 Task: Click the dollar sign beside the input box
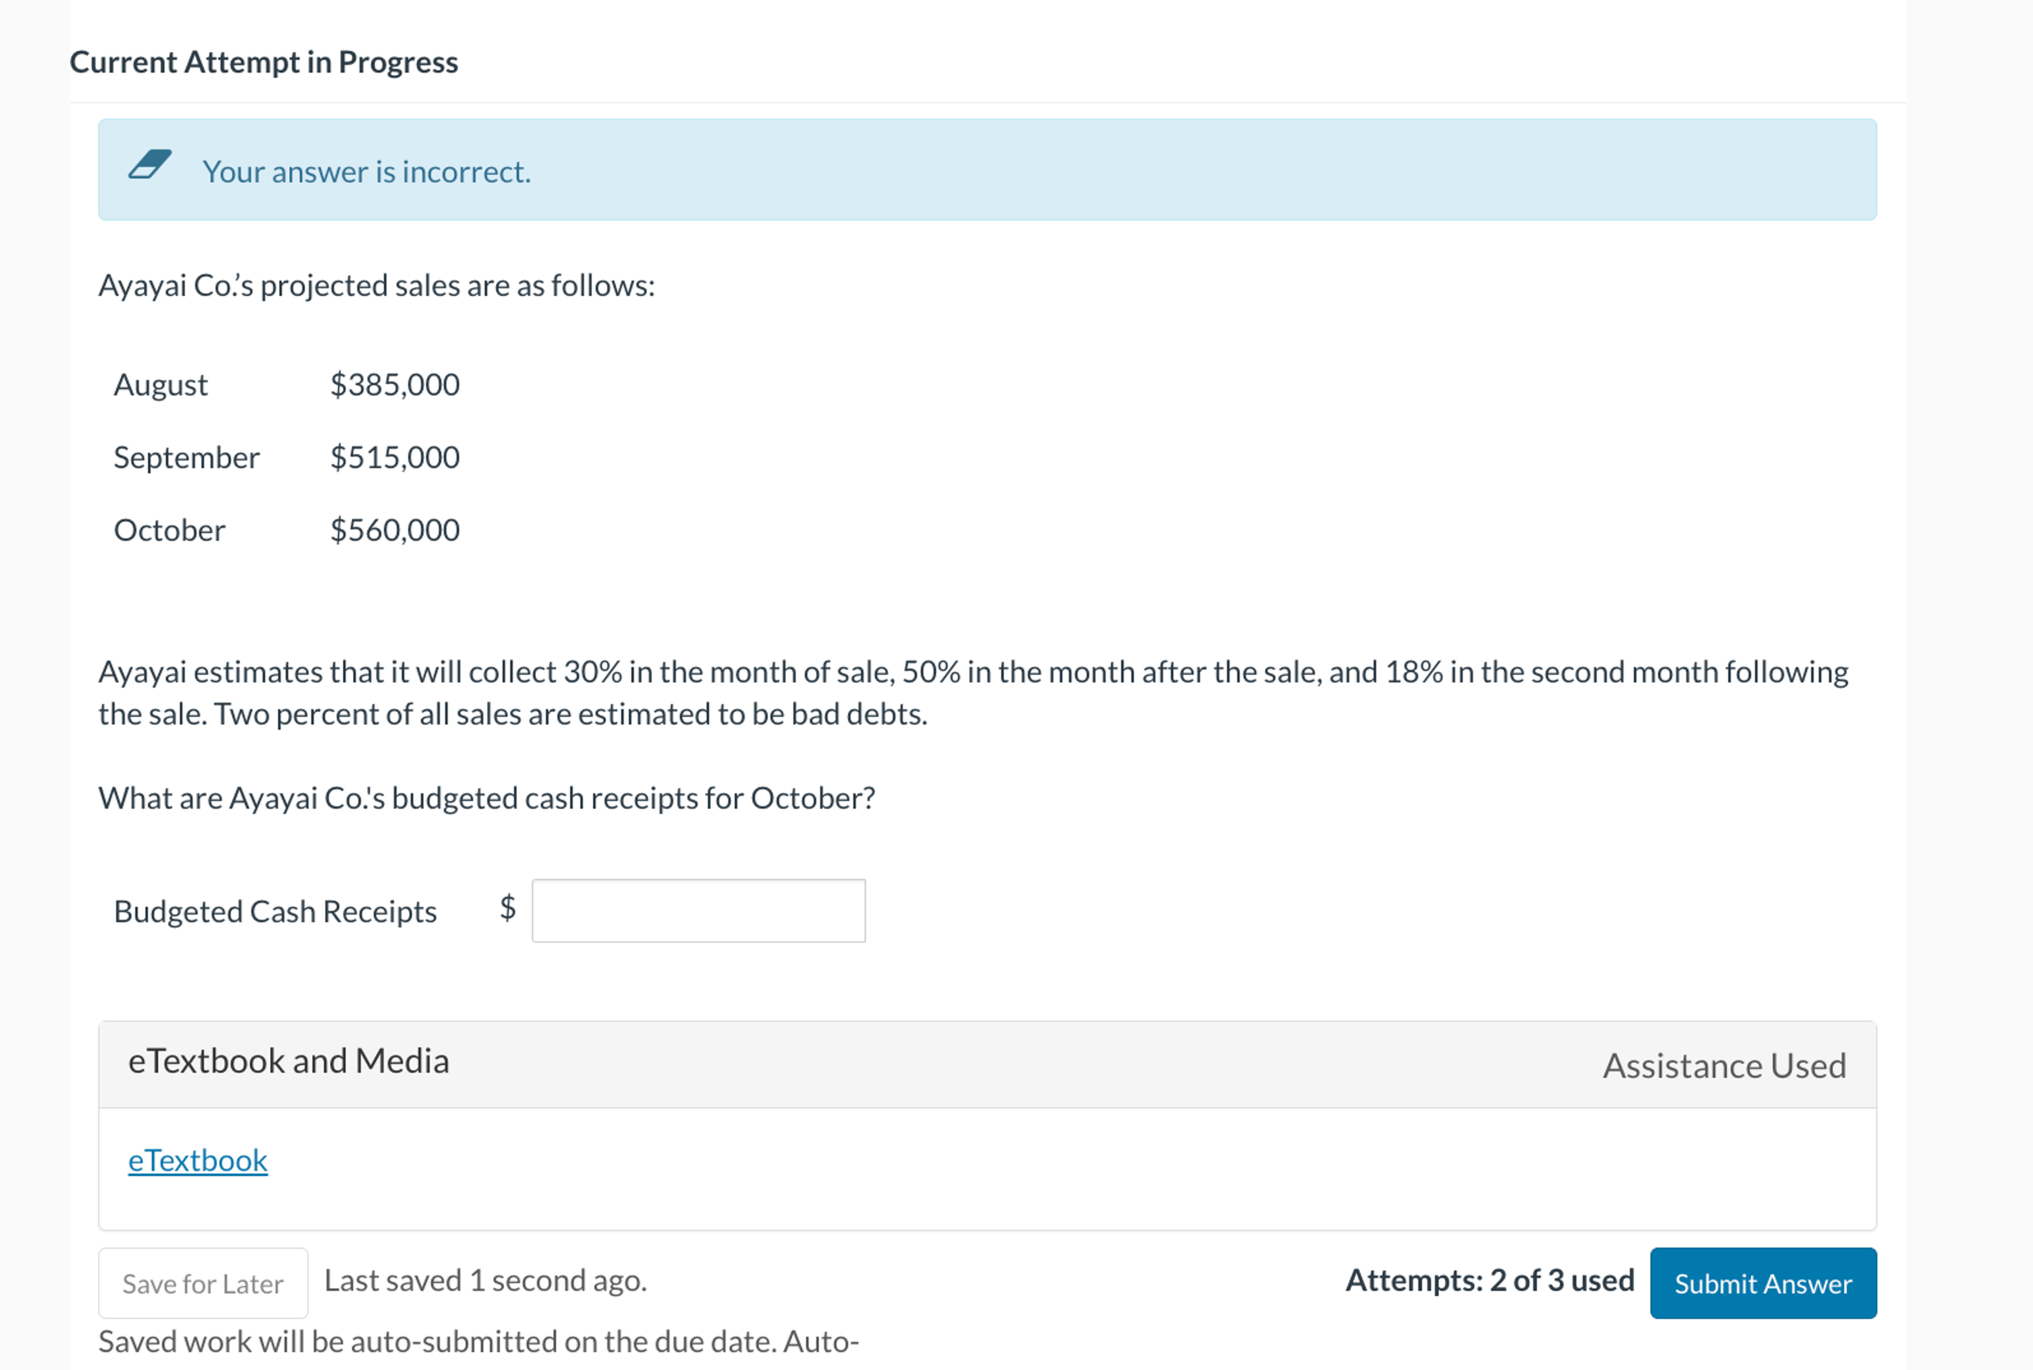click(x=508, y=910)
